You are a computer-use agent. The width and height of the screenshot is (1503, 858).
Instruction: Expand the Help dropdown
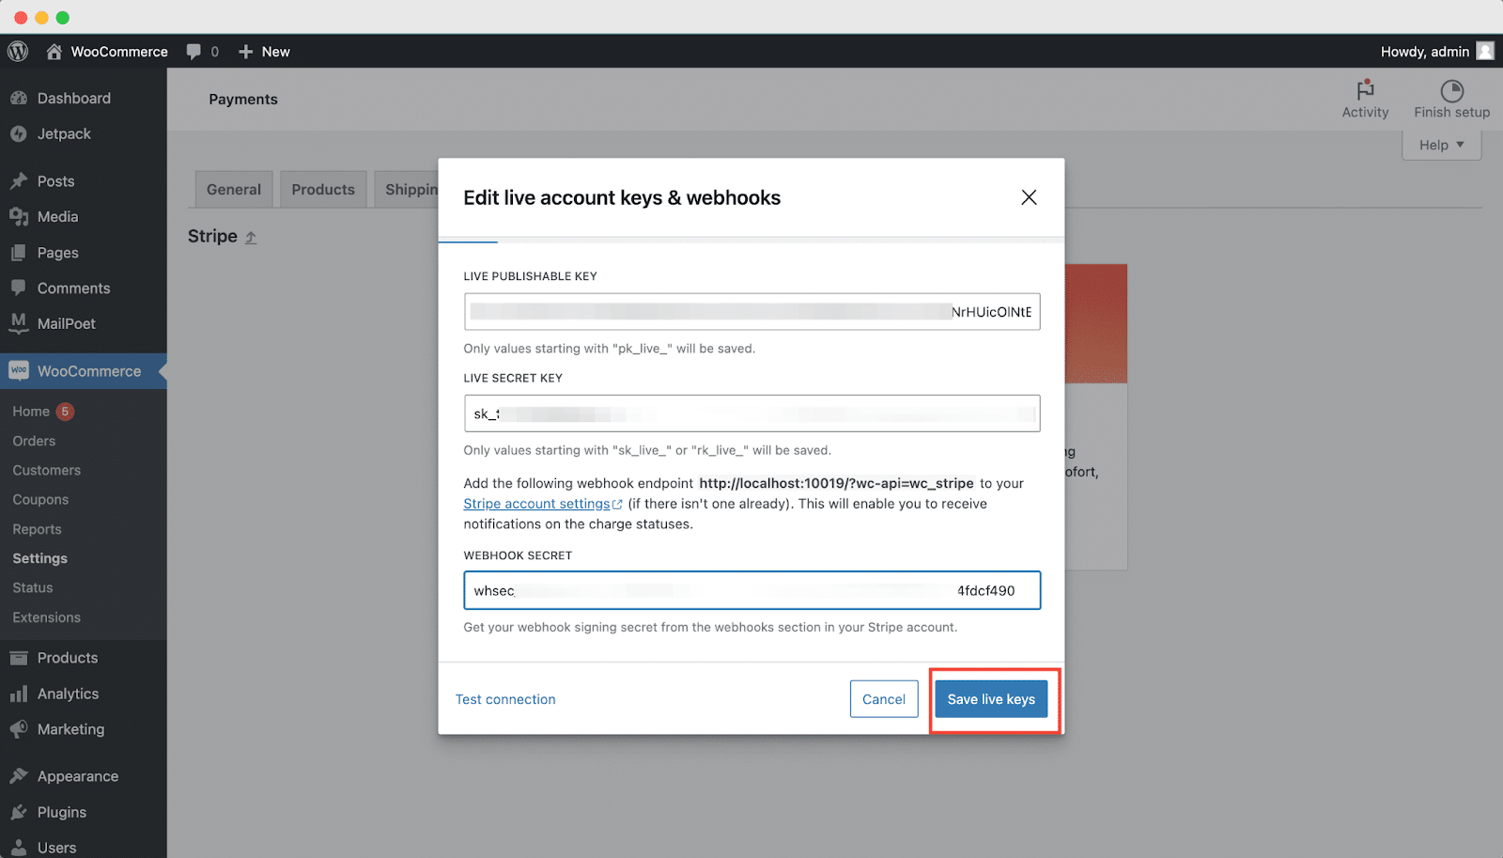[x=1441, y=145]
